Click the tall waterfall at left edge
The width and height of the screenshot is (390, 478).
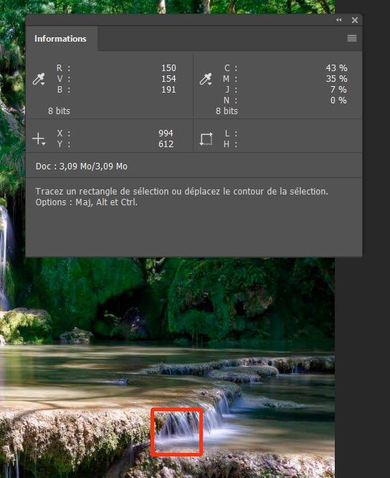pyautogui.click(x=4, y=256)
